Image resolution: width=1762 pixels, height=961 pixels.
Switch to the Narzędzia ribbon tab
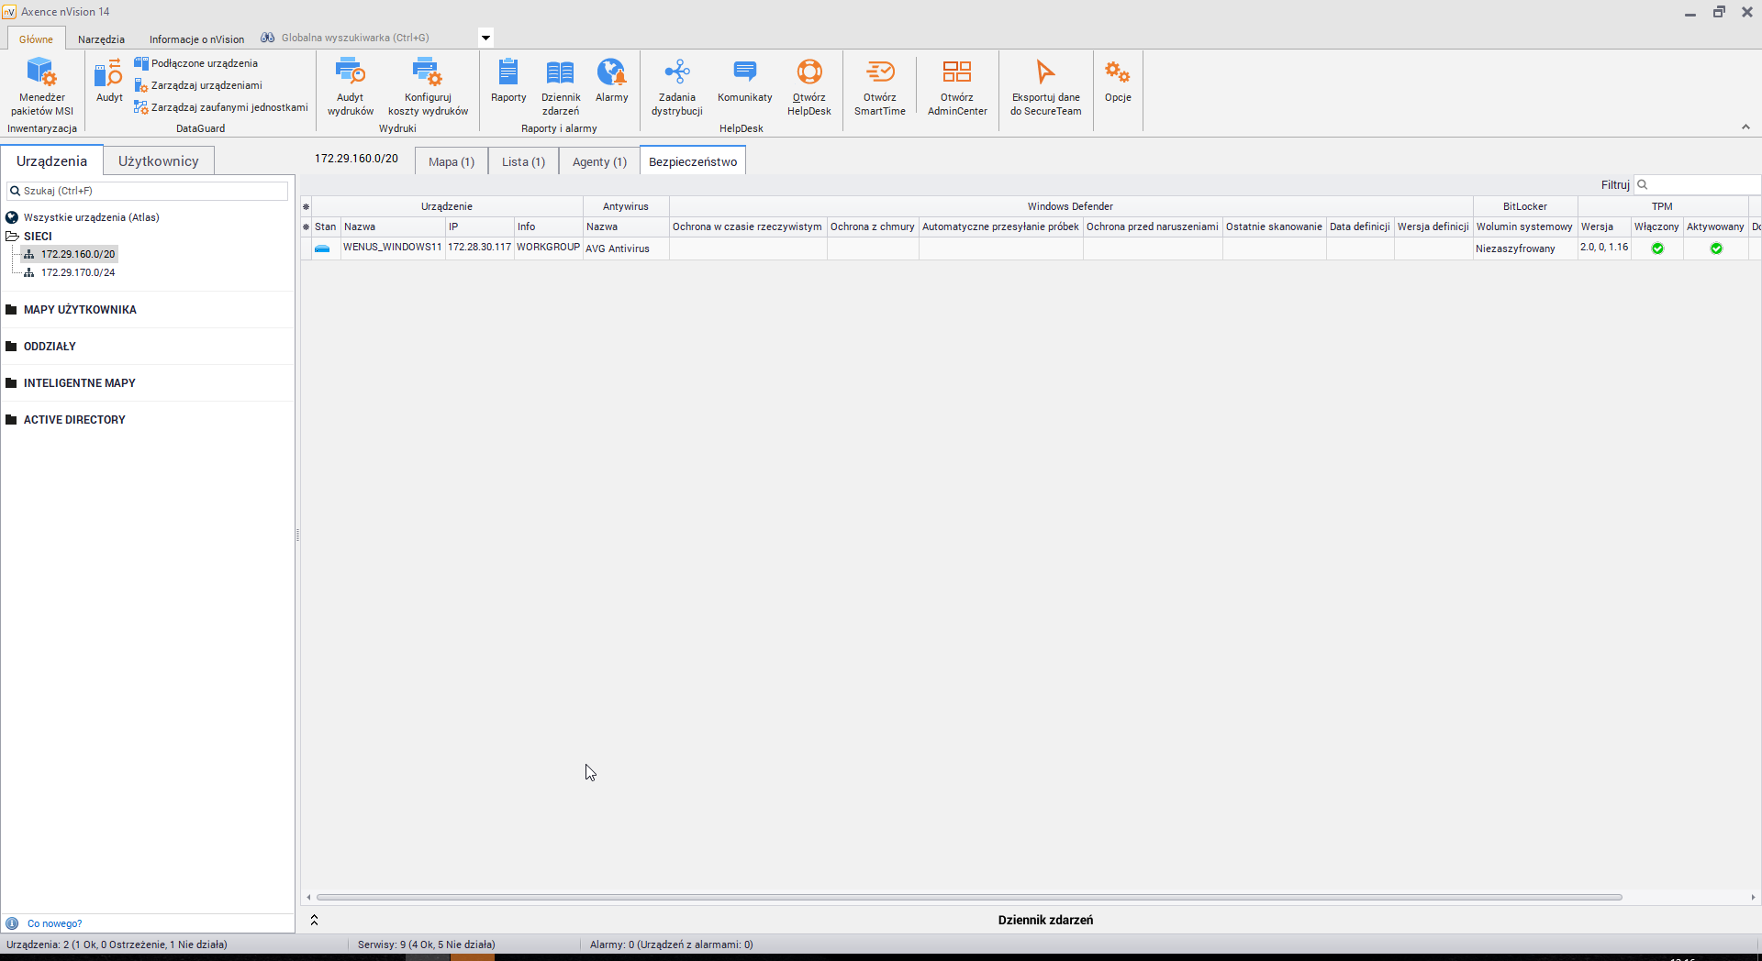pyautogui.click(x=101, y=39)
